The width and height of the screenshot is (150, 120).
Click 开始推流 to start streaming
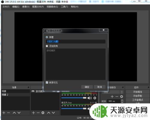tap(137, 92)
